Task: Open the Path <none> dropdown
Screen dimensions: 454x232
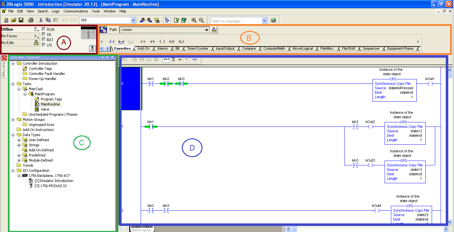Action: [207, 30]
